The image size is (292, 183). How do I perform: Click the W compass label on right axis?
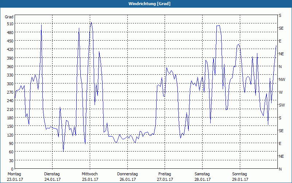(x=281, y=92)
